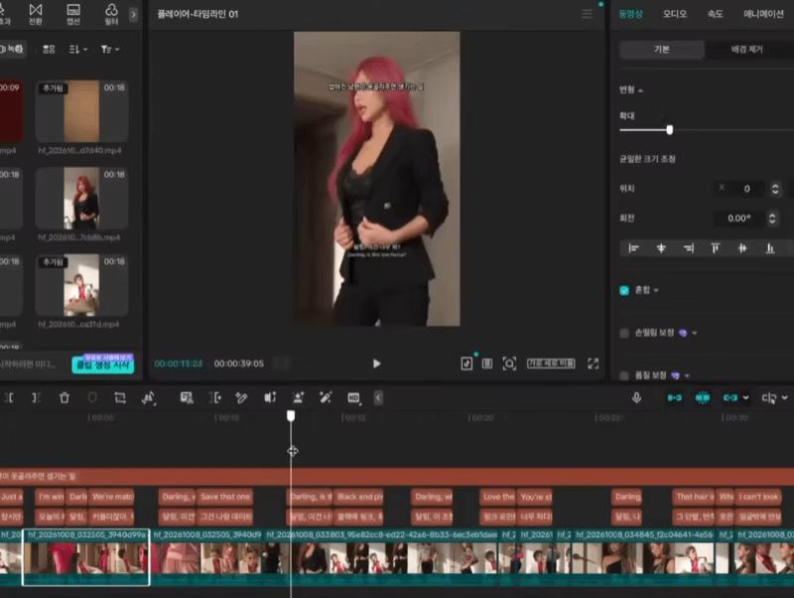Click the 전환 transition tool icon
Screen dimensions: 794x598
tap(36, 14)
